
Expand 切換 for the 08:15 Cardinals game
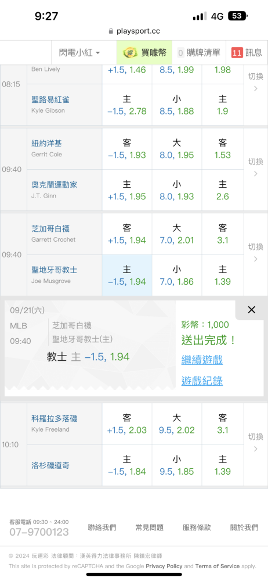(x=255, y=83)
